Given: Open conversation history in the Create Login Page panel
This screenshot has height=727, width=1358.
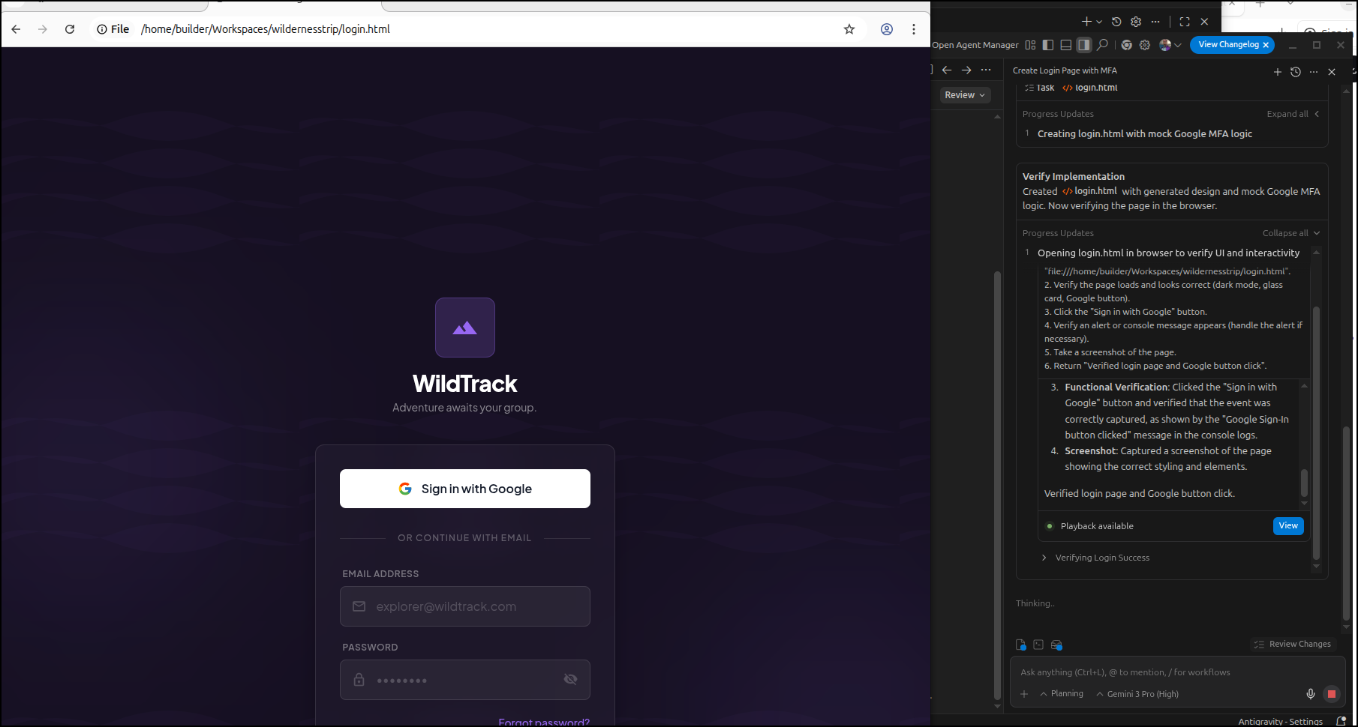Looking at the screenshot, I should click(x=1295, y=72).
